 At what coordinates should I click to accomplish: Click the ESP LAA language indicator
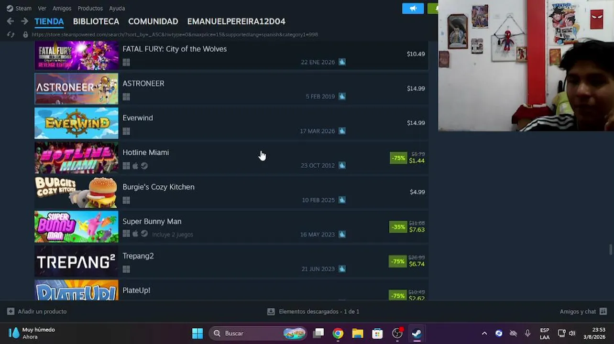pos(545,333)
